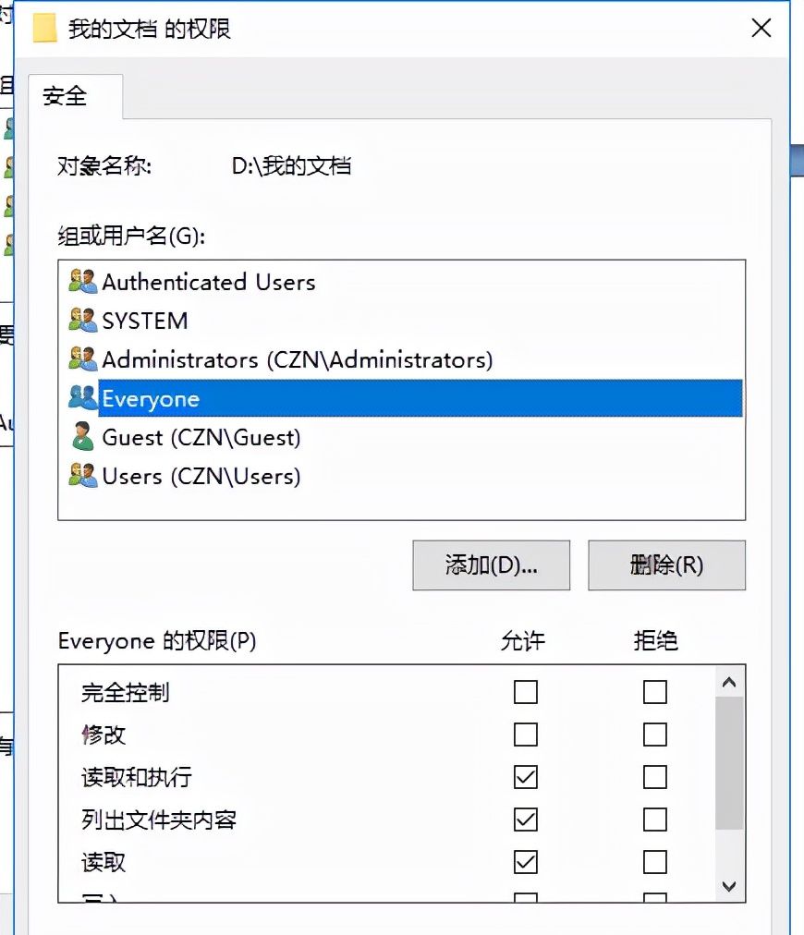Check the 拒绝 box for 读取
Viewport: 804px width, 935px height.
(655, 861)
